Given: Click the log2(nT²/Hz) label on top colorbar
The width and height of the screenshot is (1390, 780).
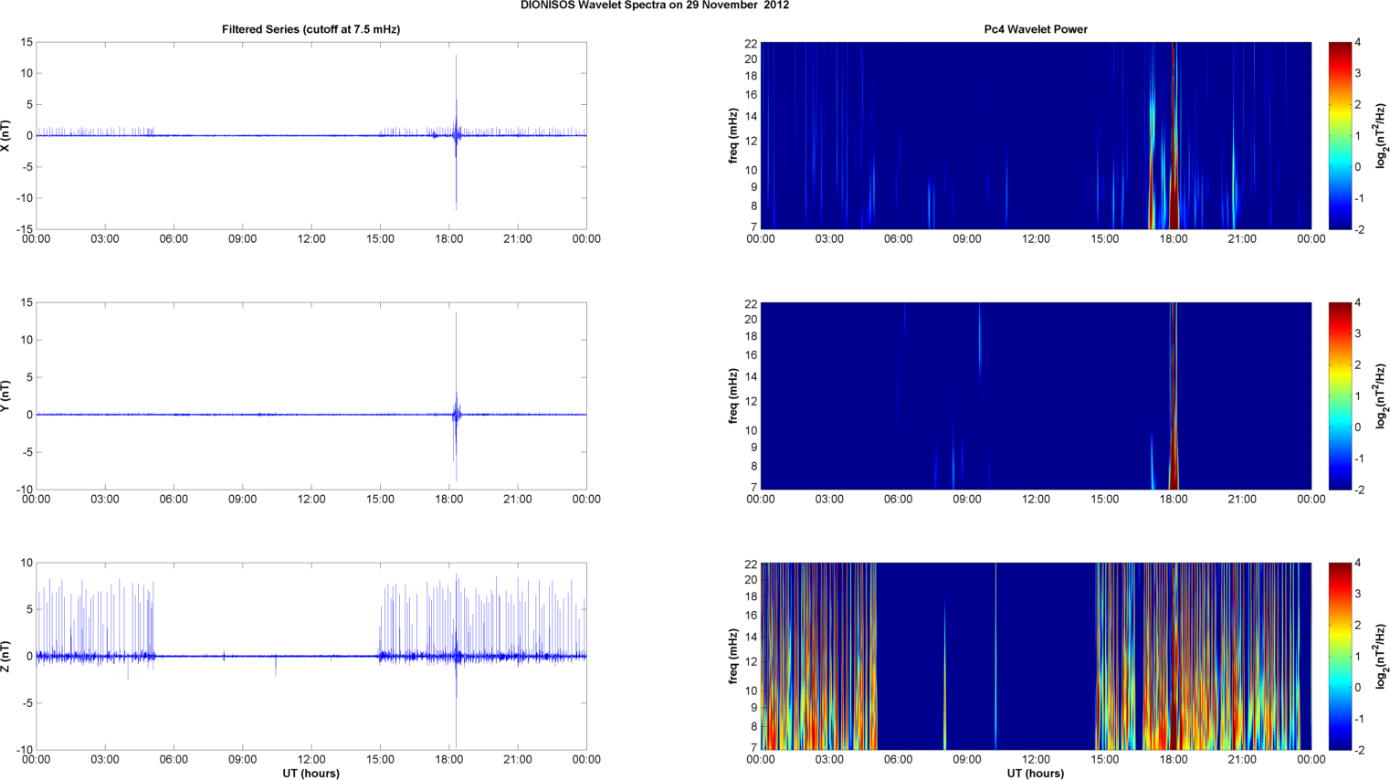Looking at the screenshot, I should [x=1381, y=136].
